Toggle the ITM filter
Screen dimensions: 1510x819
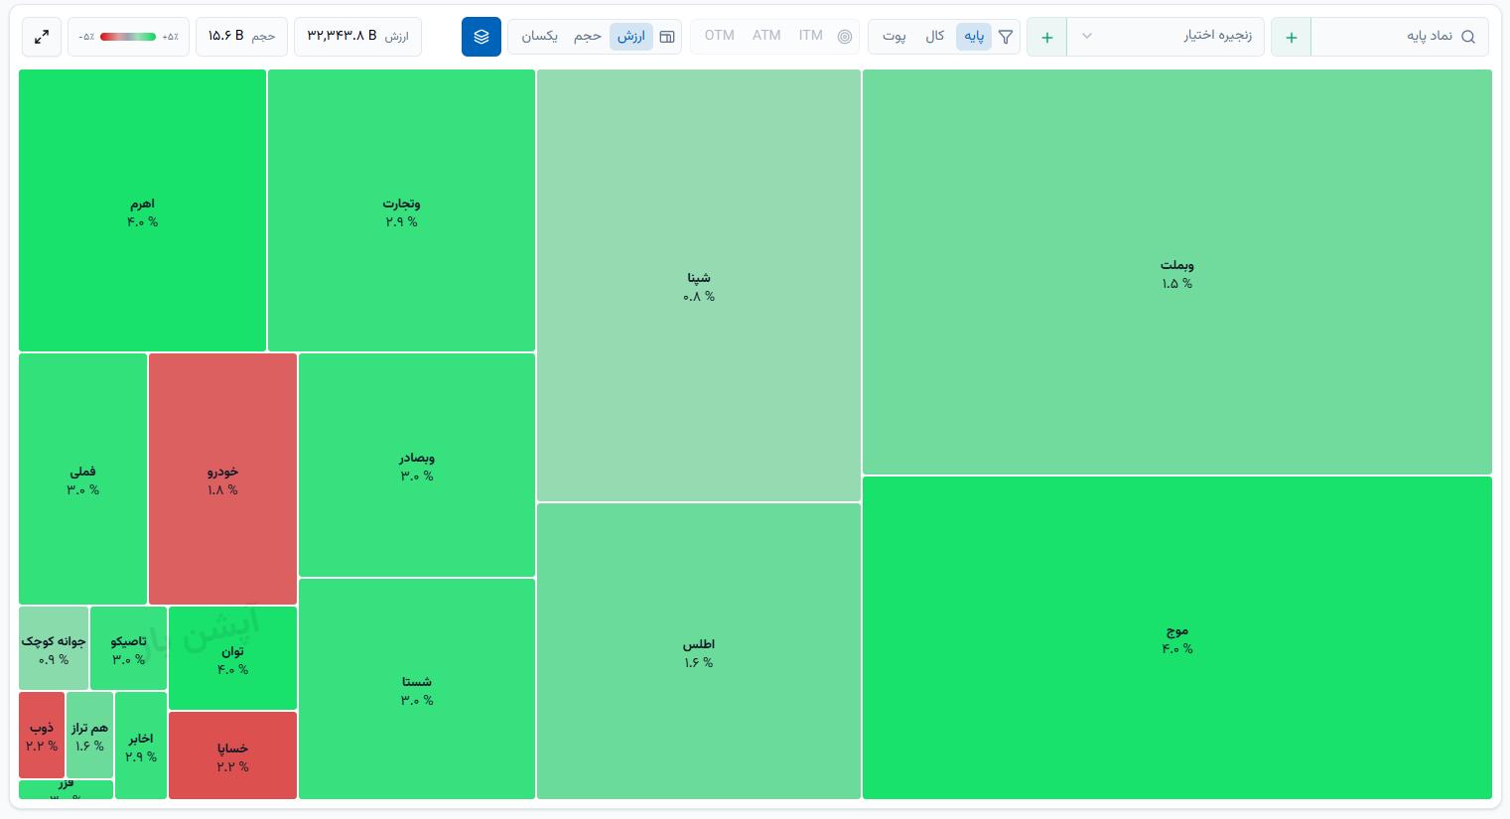[811, 36]
